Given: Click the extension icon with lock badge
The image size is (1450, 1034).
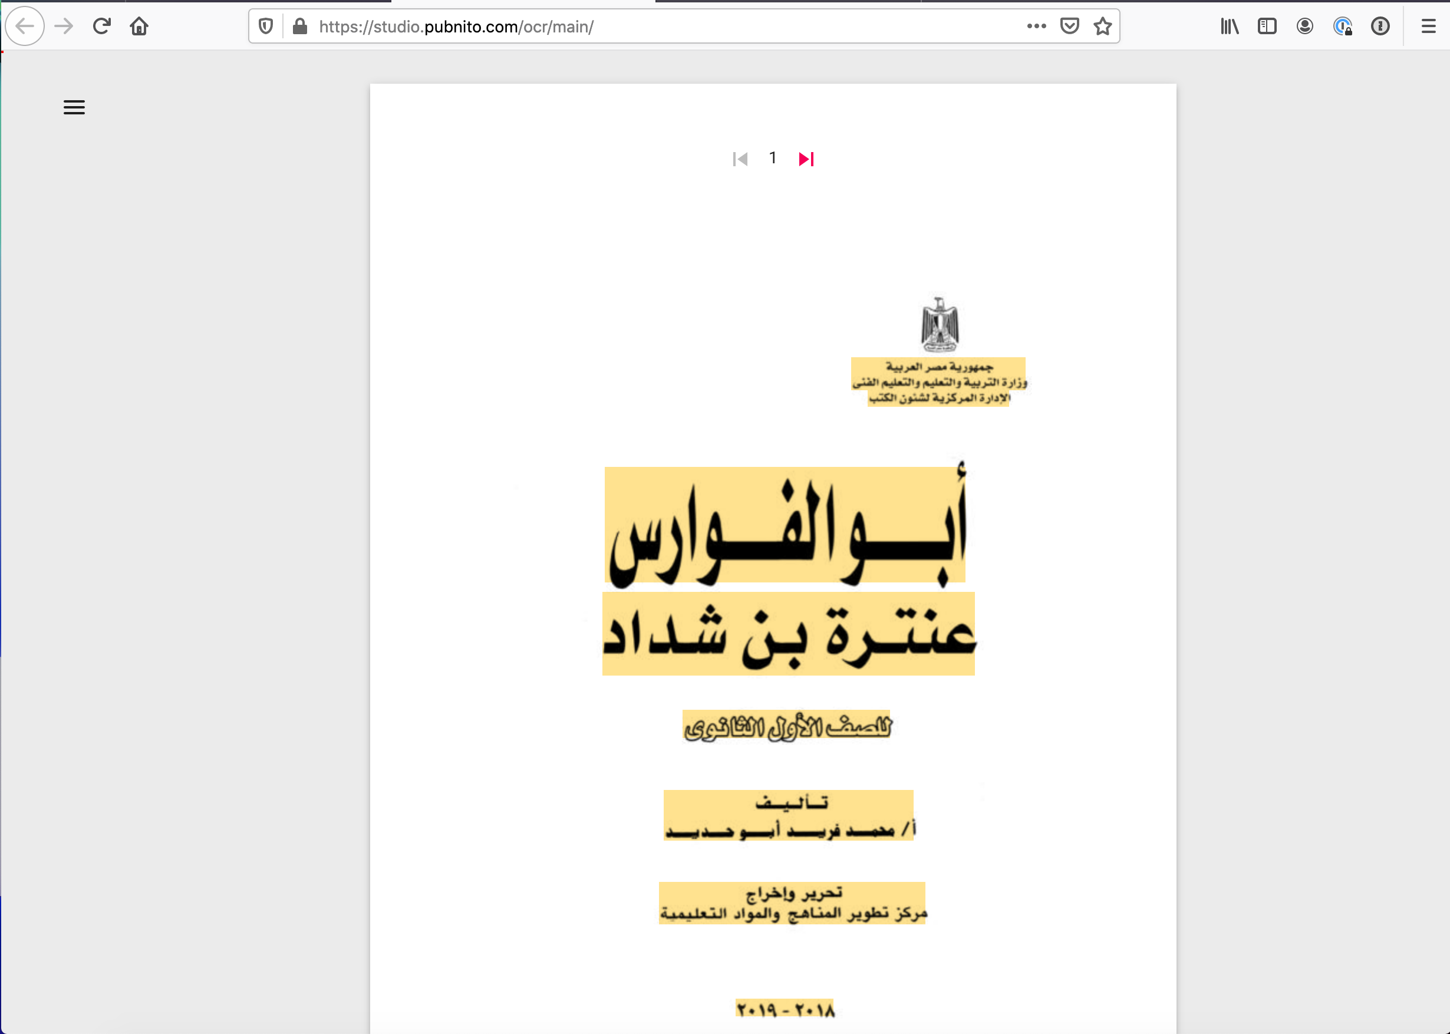Looking at the screenshot, I should tap(1342, 26).
